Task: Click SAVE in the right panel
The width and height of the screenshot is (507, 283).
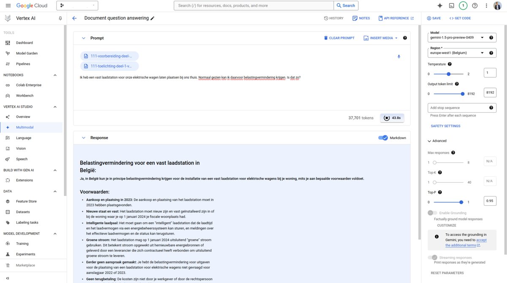Action: [434, 18]
